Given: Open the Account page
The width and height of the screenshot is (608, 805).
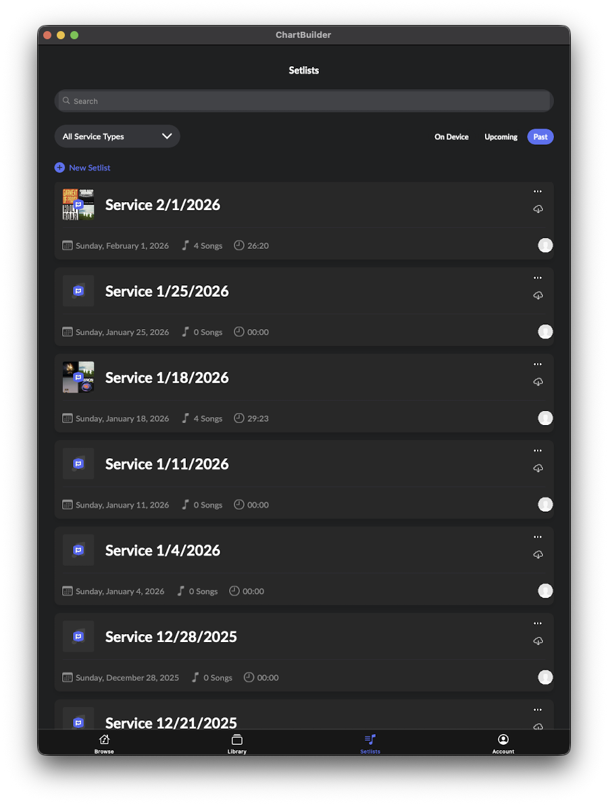Looking at the screenshot, I should point(503,743).
